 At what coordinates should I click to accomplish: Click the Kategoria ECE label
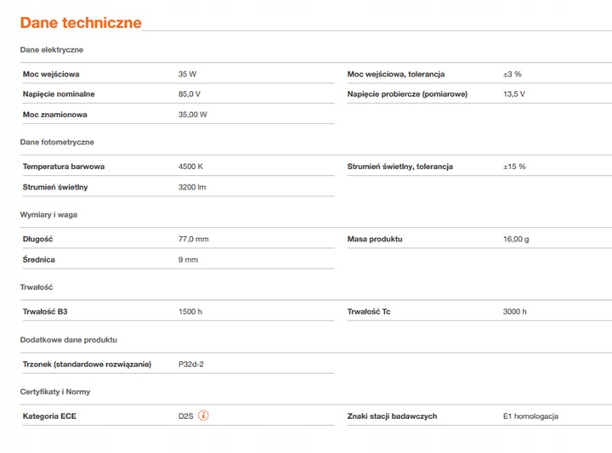49,416
